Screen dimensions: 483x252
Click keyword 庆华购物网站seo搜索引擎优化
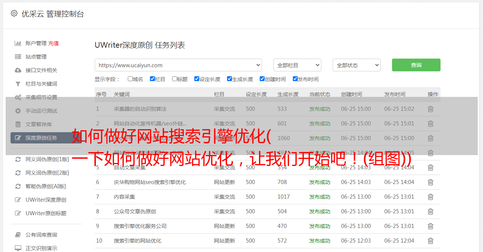[x=150, y=182]
